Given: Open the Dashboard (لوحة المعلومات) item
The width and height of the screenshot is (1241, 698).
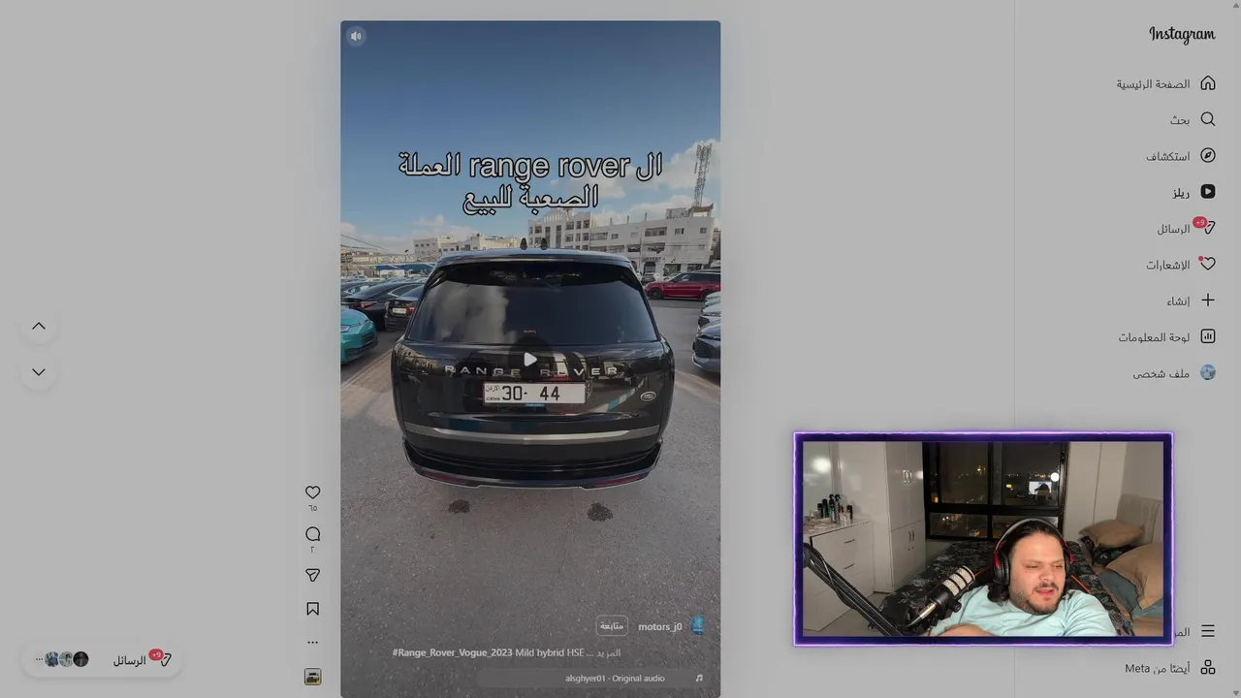Looking at the screenshot, I should pyautogui.click(x=1166, y=336).
